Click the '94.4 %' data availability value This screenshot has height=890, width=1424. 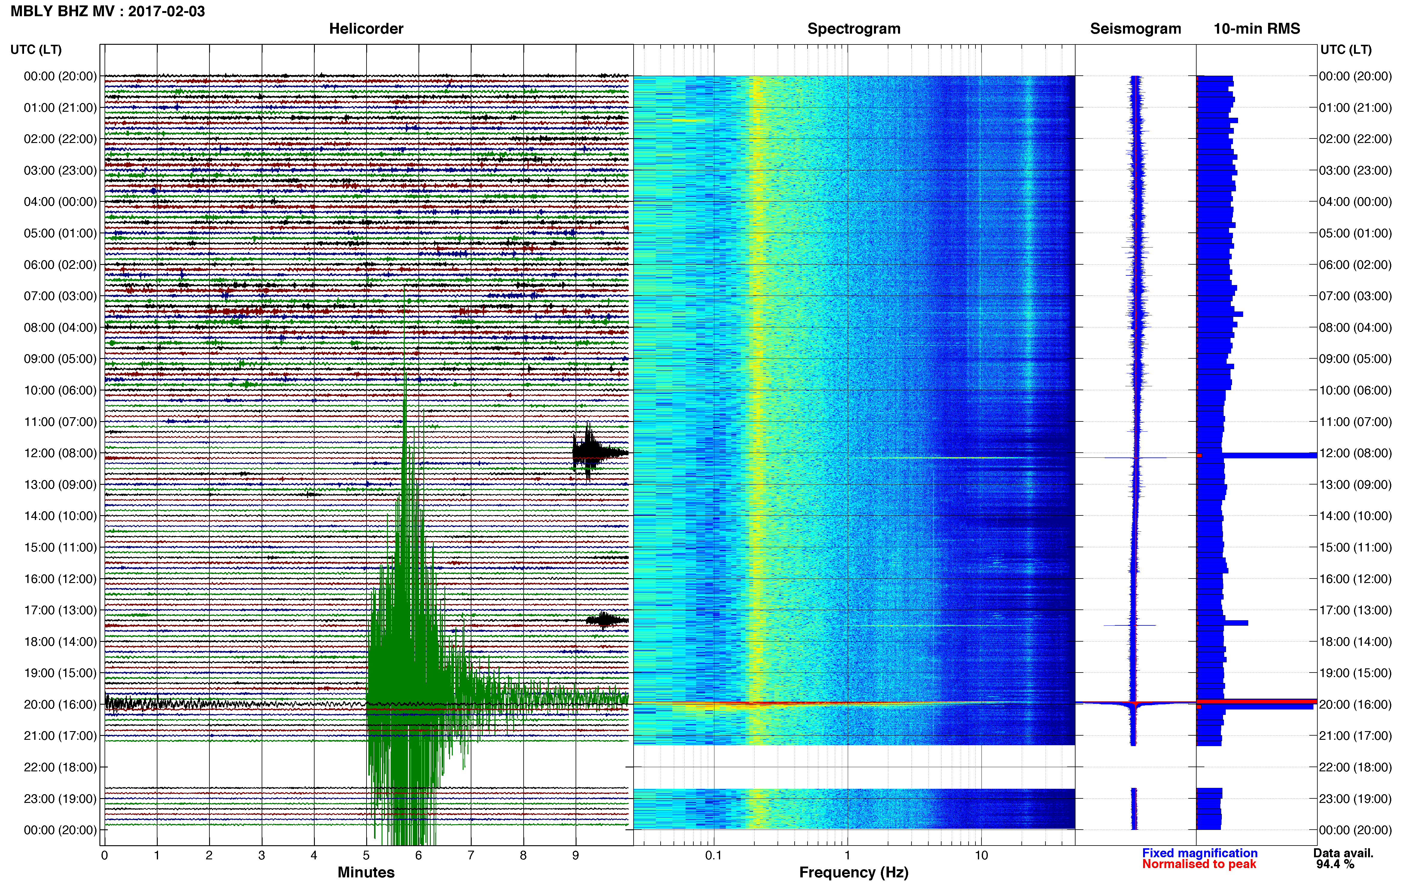coord(1335,864)
